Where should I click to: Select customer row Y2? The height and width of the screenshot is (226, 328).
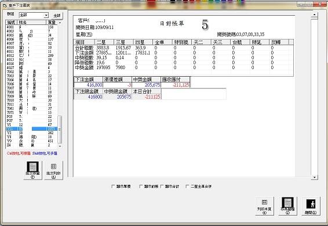31,132
